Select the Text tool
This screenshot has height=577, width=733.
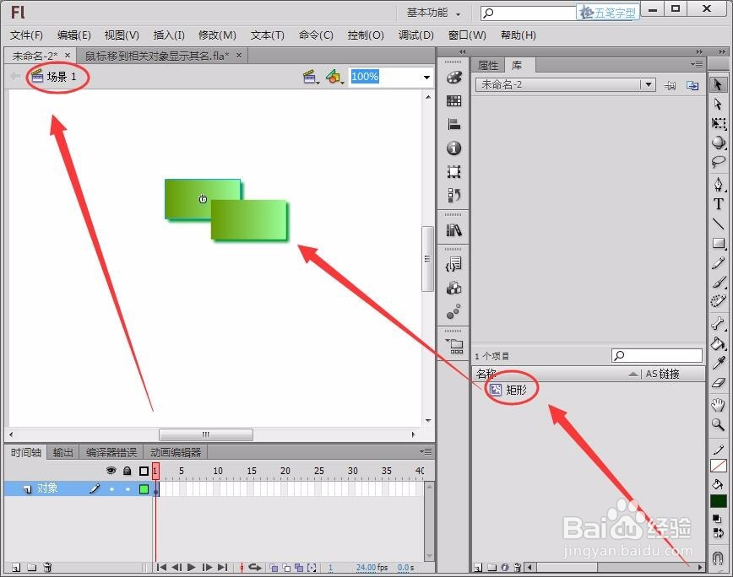[718, 204]
